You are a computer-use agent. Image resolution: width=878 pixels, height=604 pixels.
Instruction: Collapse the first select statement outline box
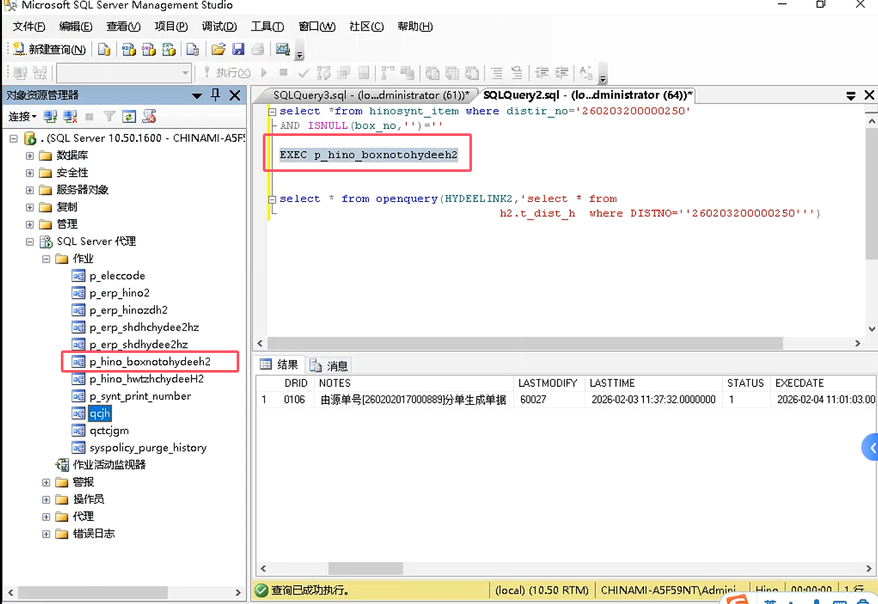(x=273, y=112)
